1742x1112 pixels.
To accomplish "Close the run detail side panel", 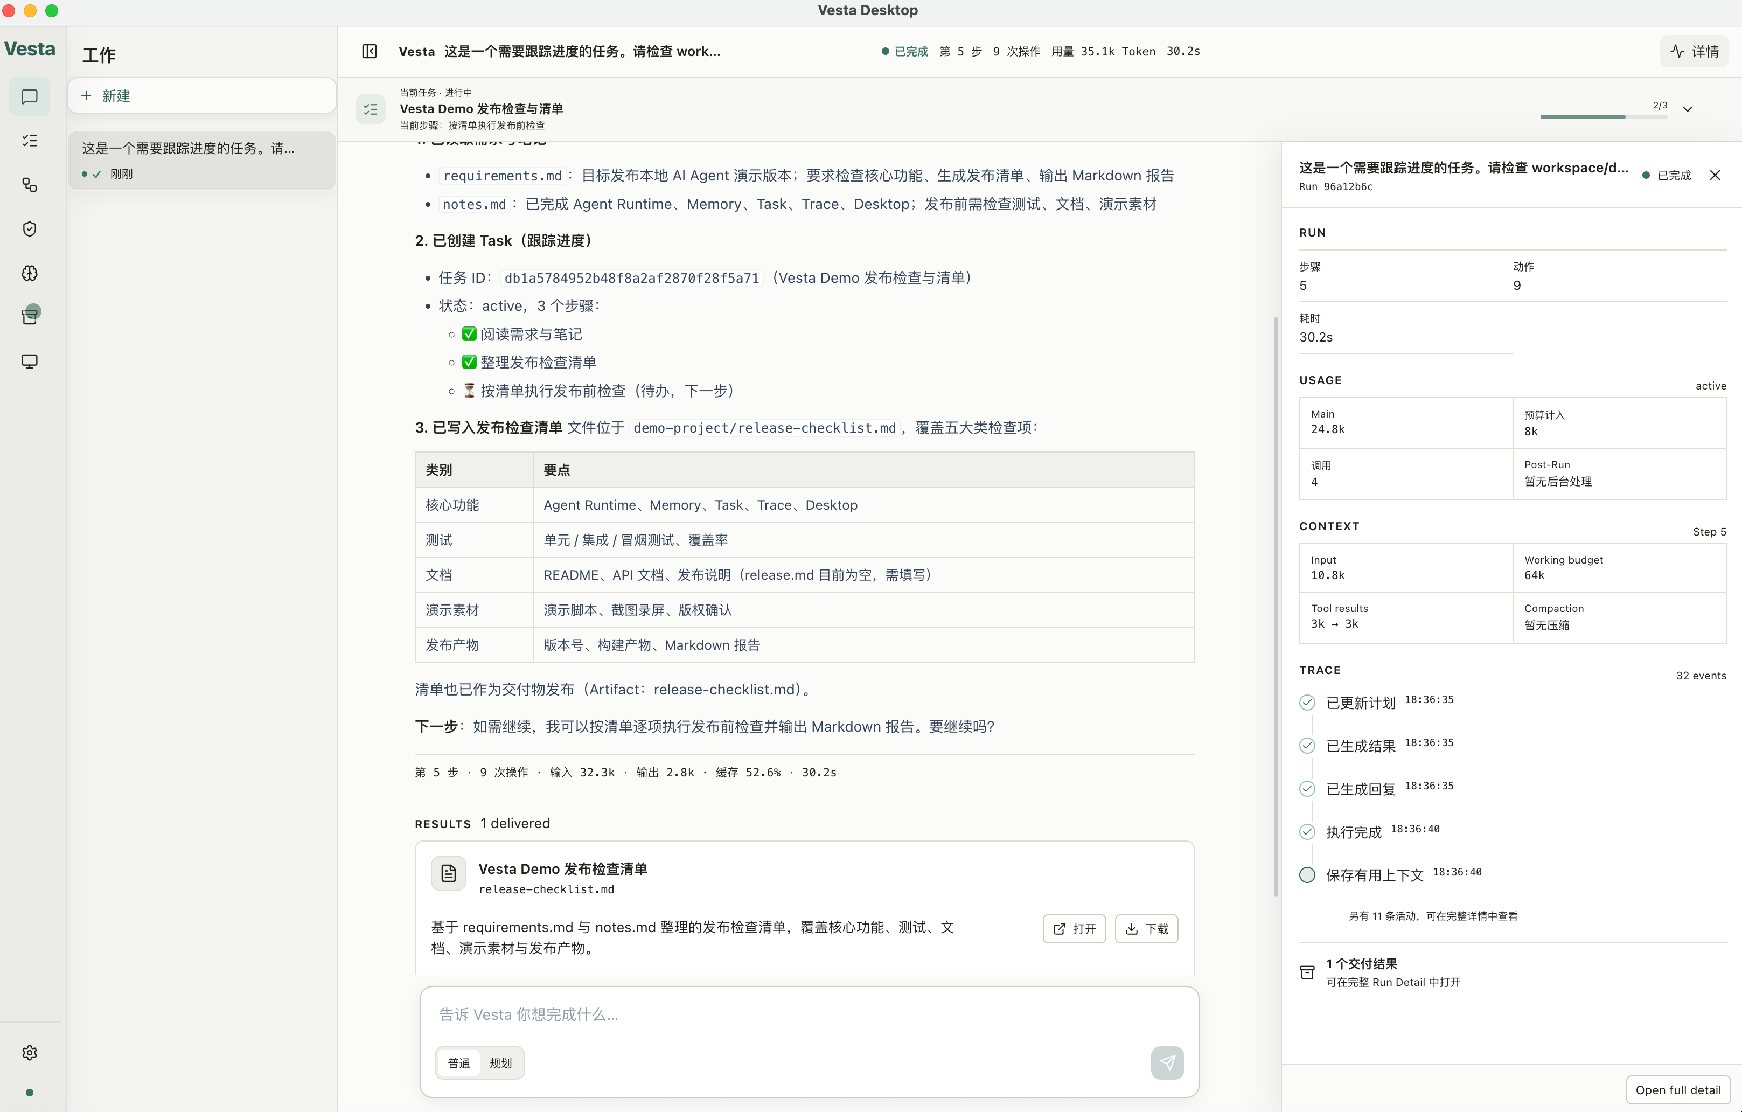I will coord(1715,175).
